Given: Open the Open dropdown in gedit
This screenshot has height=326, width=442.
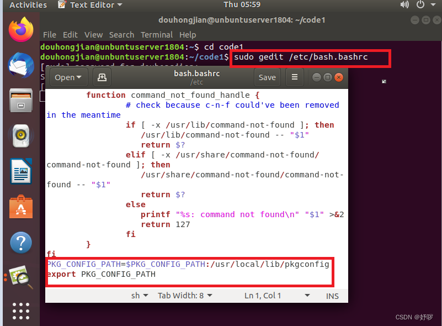Looking at the screenshot, I should pyautogui.click(x=68, y=77).
